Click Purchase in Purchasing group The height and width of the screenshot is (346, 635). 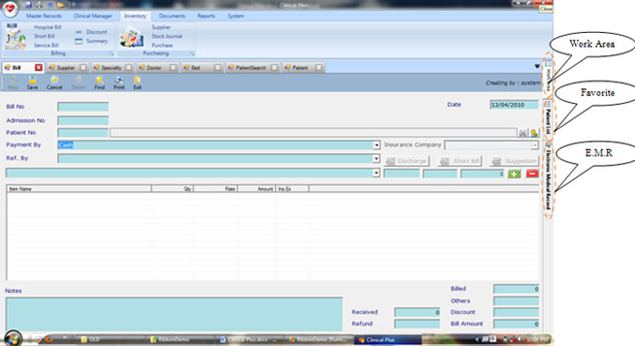pyautogui.click(x=162, y=45)
